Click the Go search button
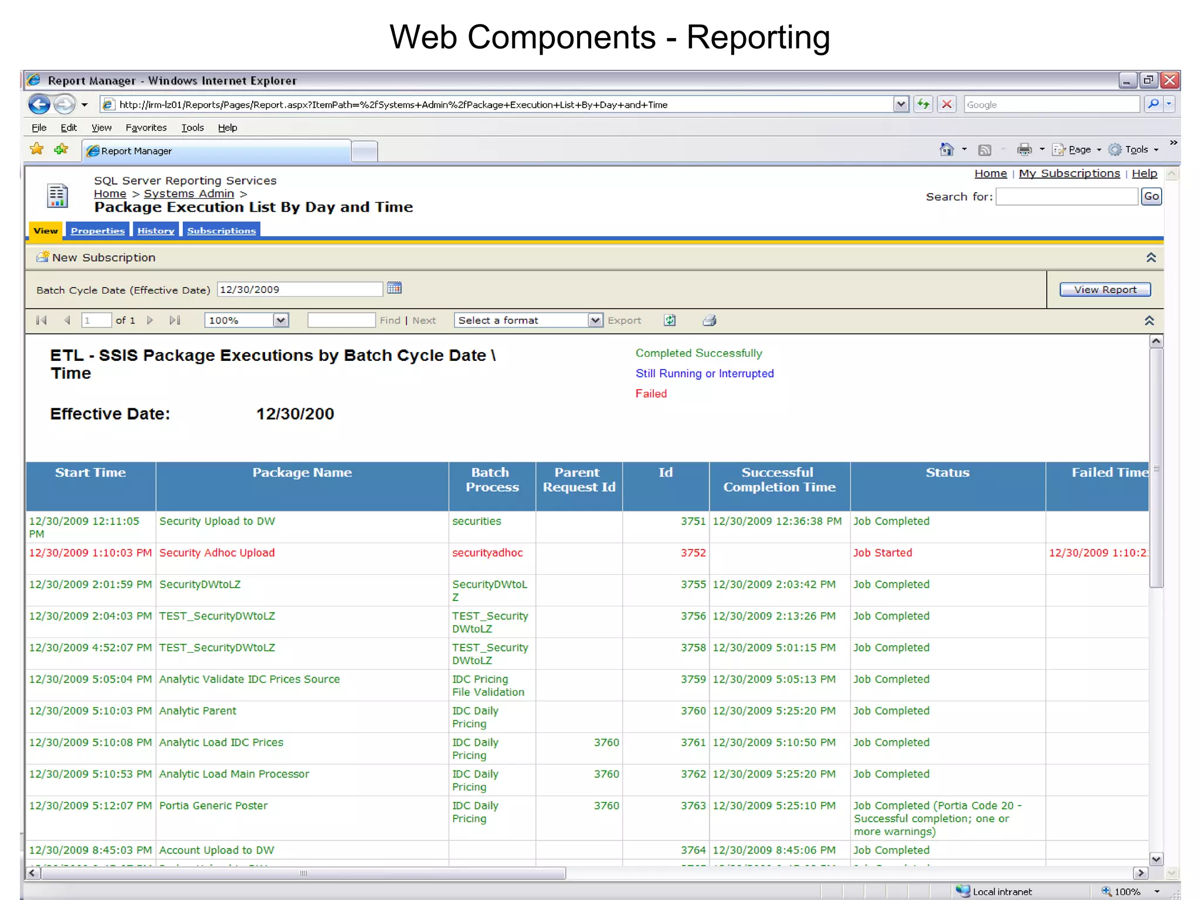Image resolution: width=1201 pixels, height=900 pixels. click(1151, 196)
